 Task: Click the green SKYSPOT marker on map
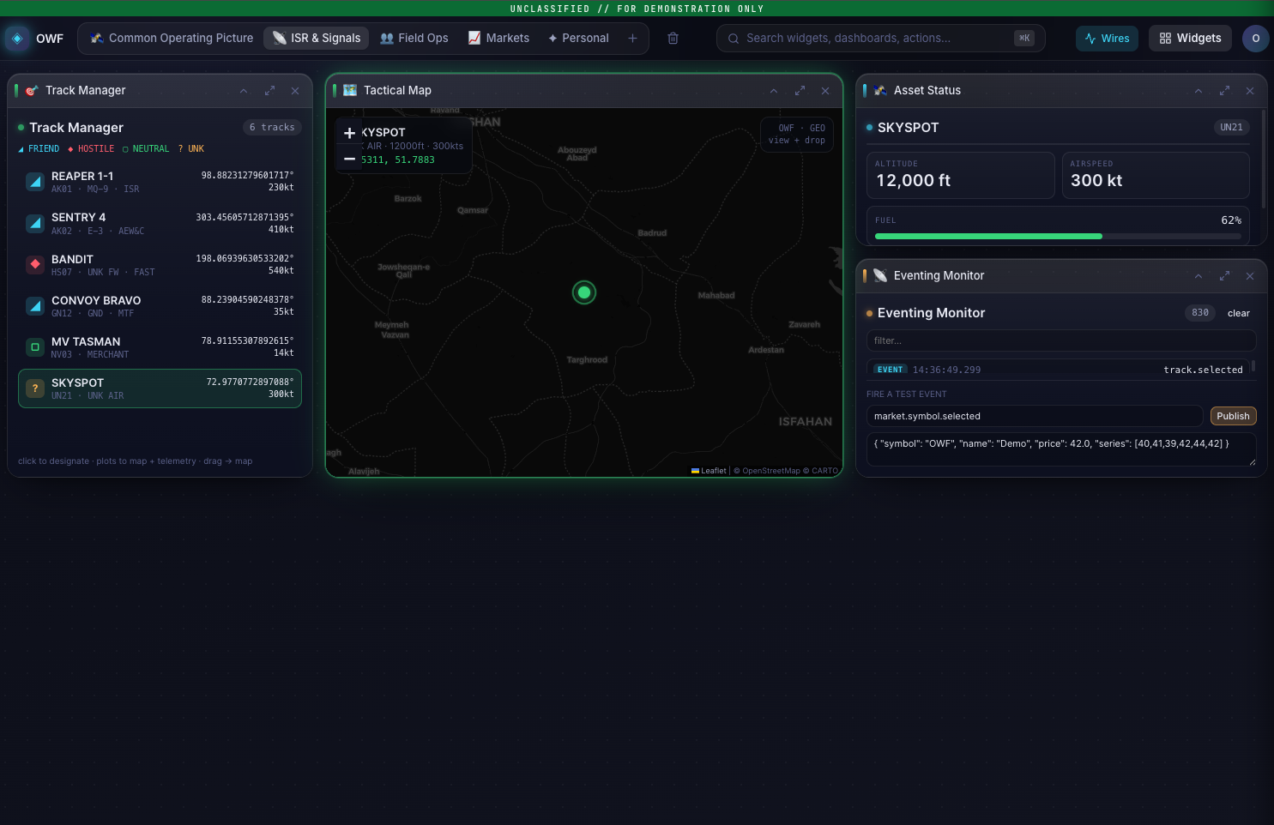tap(584, 292)
